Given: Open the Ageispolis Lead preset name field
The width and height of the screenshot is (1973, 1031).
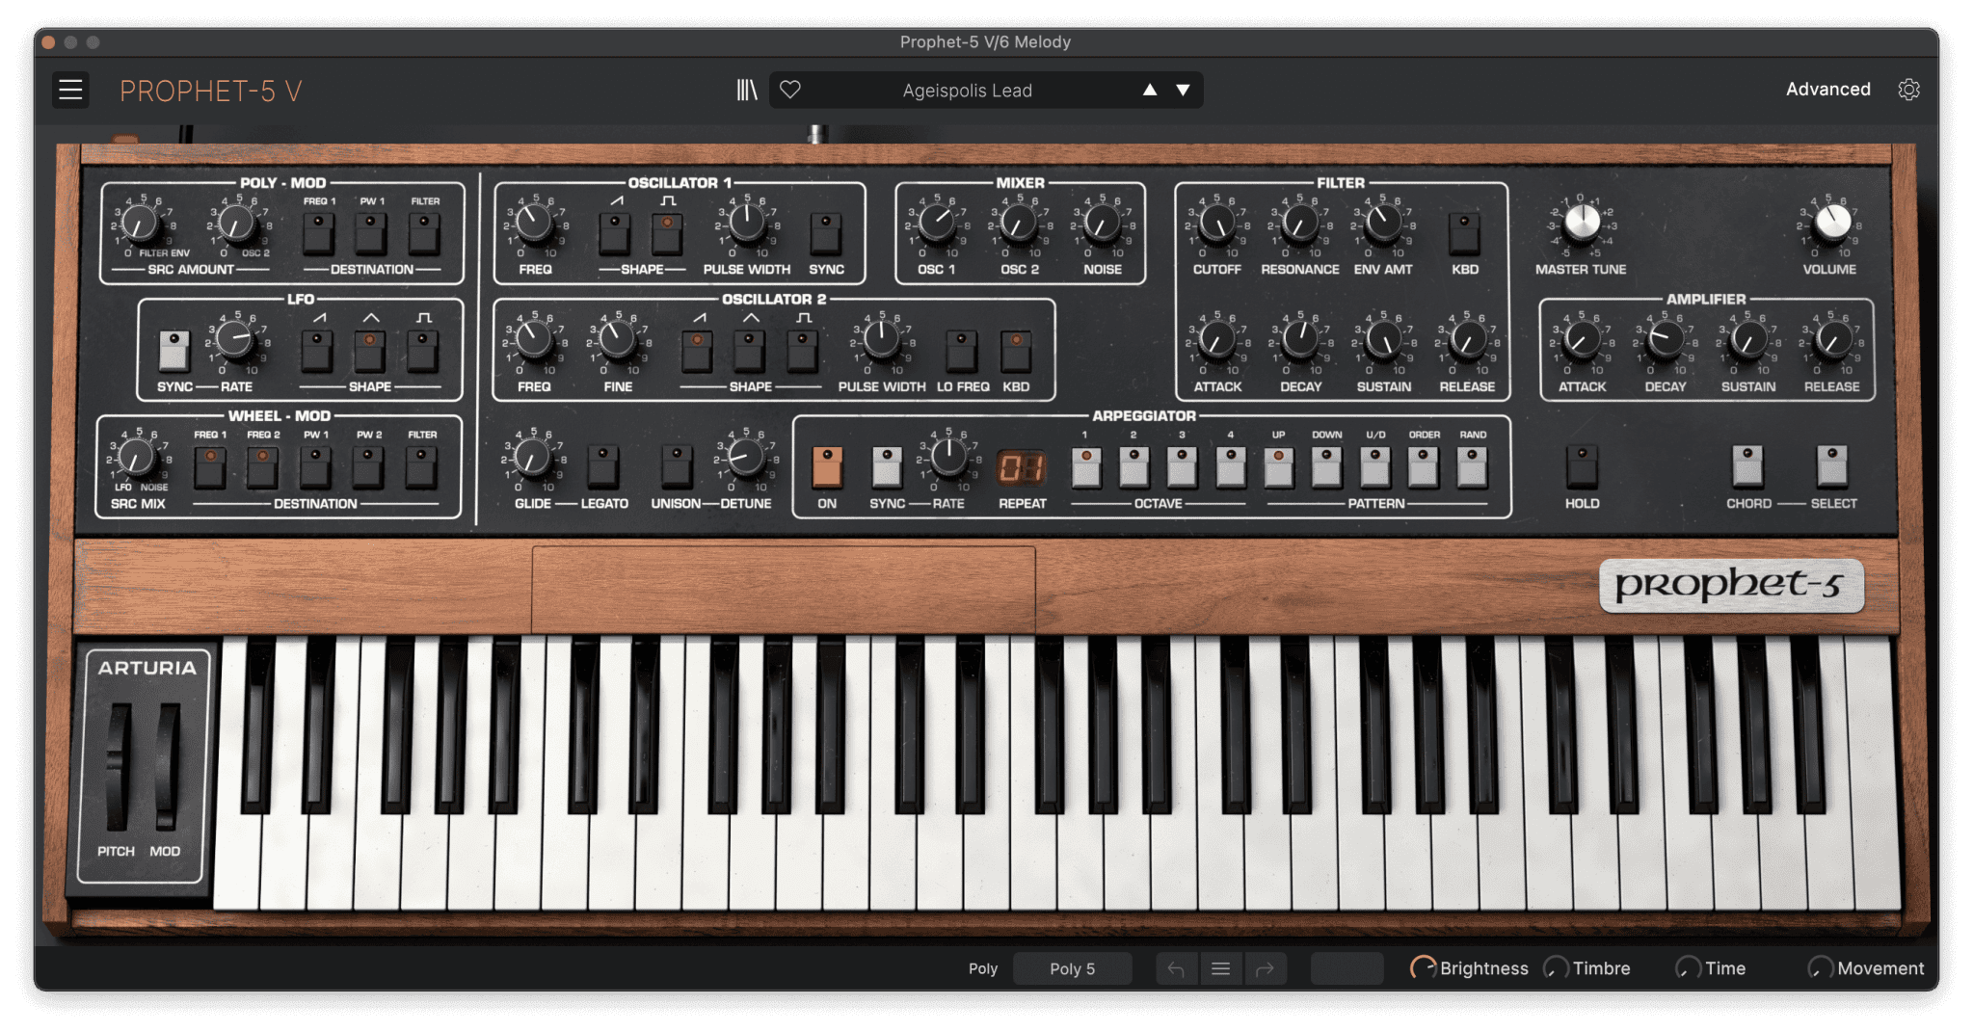Looking at the screenshot, I should [967, 89].
